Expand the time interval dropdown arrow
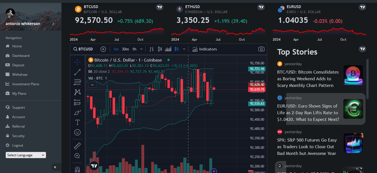This screenshot has height=173, width=377. coord(141,49)
